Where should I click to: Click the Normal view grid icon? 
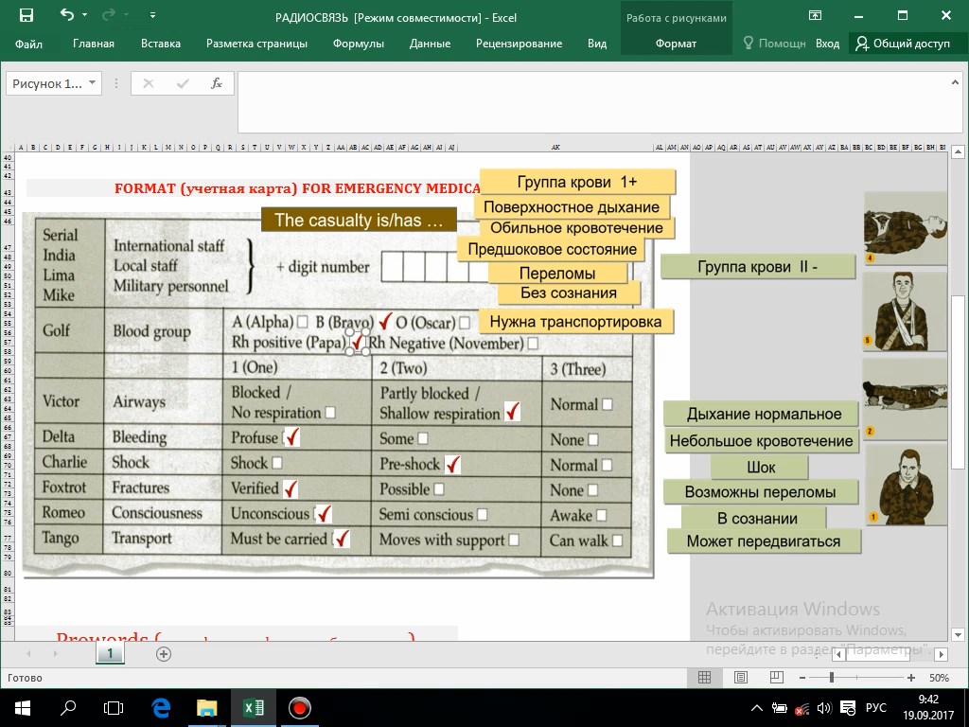tap(704, 678)
